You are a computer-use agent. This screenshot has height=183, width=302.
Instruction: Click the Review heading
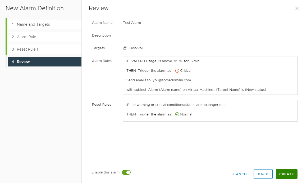click(x=99, y=8)
